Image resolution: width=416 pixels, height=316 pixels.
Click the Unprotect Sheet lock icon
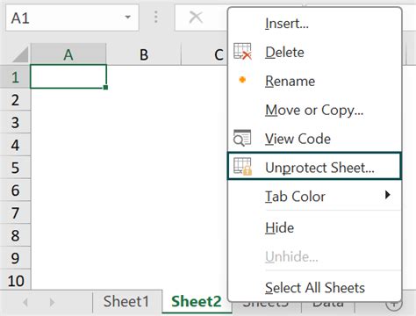(242, 166)
